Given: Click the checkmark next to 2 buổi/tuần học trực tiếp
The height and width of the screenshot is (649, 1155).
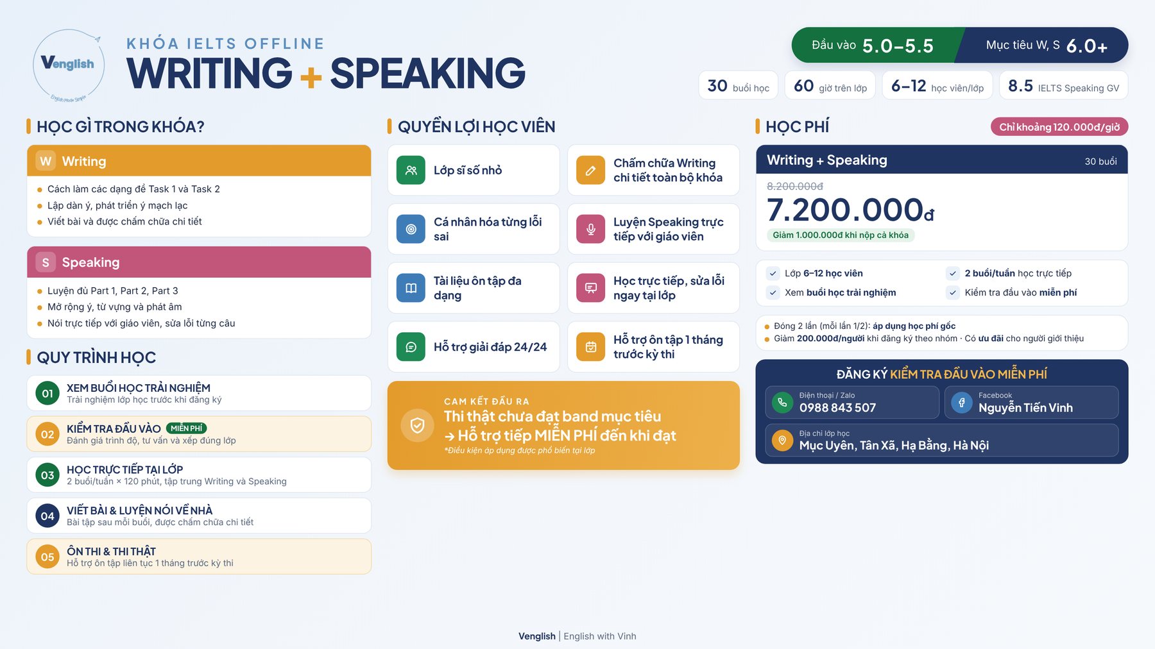Looking at the screenshot, I should pyautogui.click(x=953, y=273).
